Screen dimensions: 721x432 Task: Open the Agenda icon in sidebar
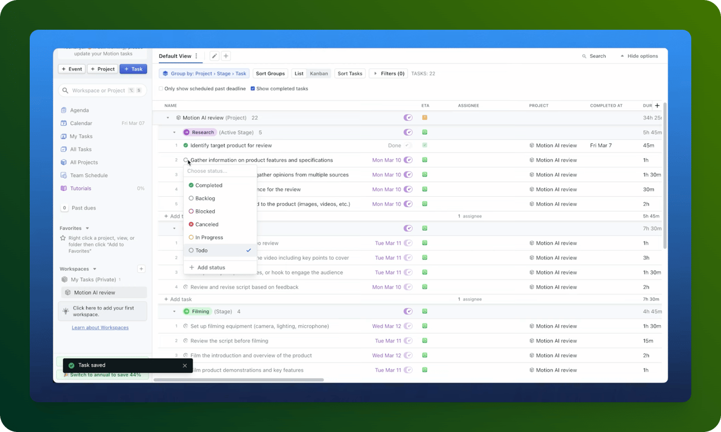click(x=64, y=110)
